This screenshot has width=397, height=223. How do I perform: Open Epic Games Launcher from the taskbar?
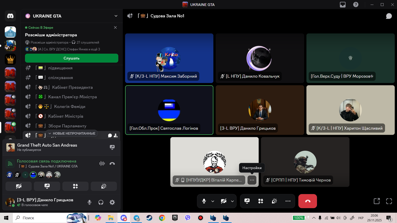pyautogui.click(x=175, y=218)
